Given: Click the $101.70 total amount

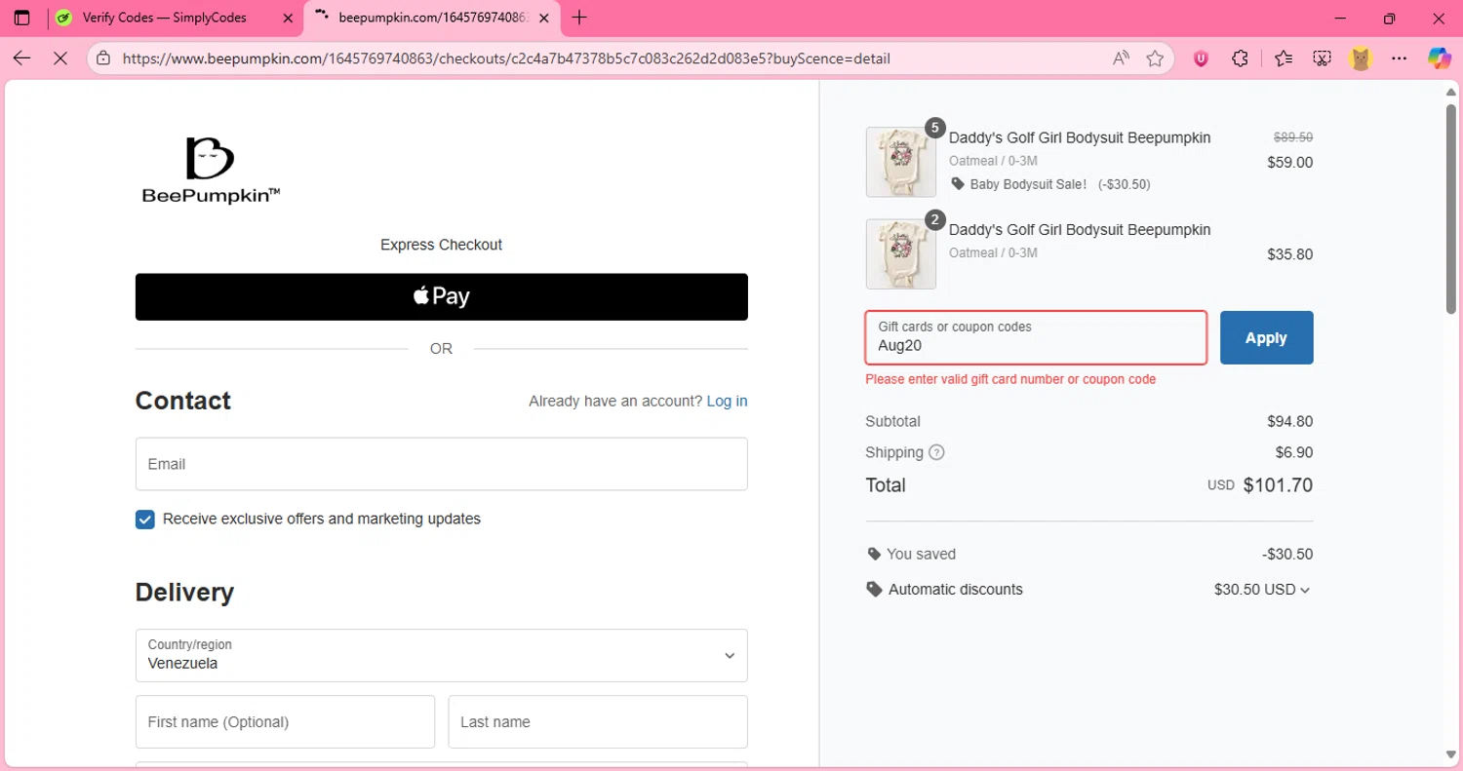Looking at the screenshot, I should (1278, 485).
